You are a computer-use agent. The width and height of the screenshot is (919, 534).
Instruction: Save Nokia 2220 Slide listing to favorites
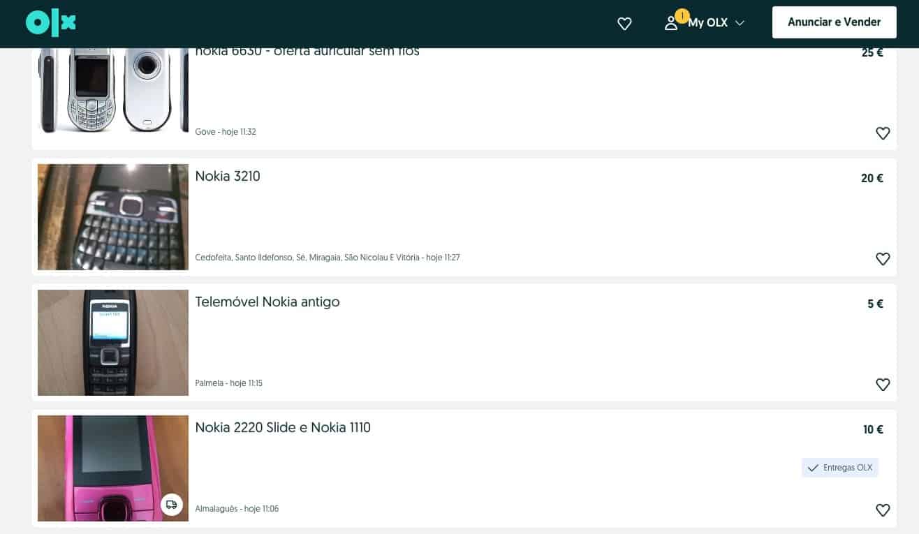pyautogui.click(x=882, y=510)
